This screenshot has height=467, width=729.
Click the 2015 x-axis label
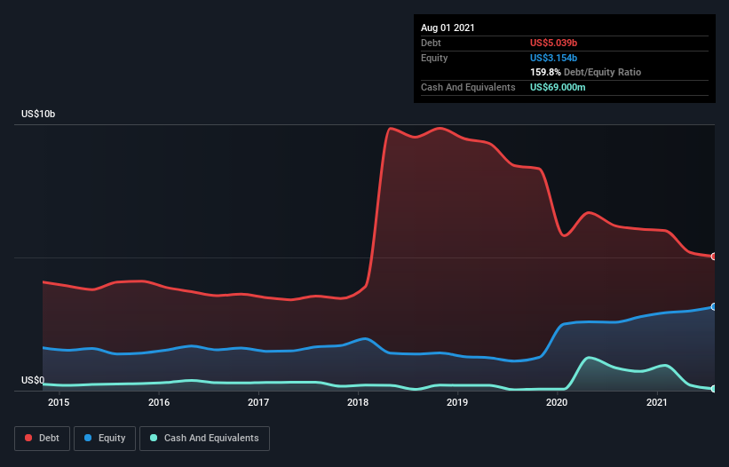pyautogui.click(x=59, y=402)
